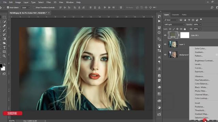Turn layer filtering on or off switch

coord(201,20)
